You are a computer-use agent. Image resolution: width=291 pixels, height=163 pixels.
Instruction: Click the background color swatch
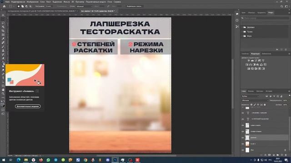click(4, 105)
